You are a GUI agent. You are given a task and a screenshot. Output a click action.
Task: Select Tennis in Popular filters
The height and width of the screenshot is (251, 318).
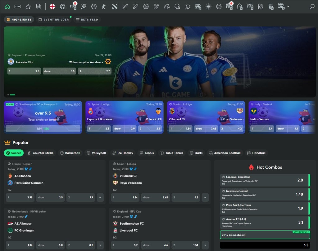tap(147, 153)
